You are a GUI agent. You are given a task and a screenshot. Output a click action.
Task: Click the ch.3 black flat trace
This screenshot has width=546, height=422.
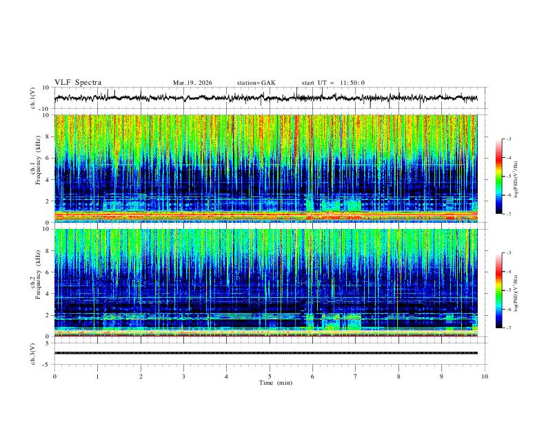coord(266,353)
